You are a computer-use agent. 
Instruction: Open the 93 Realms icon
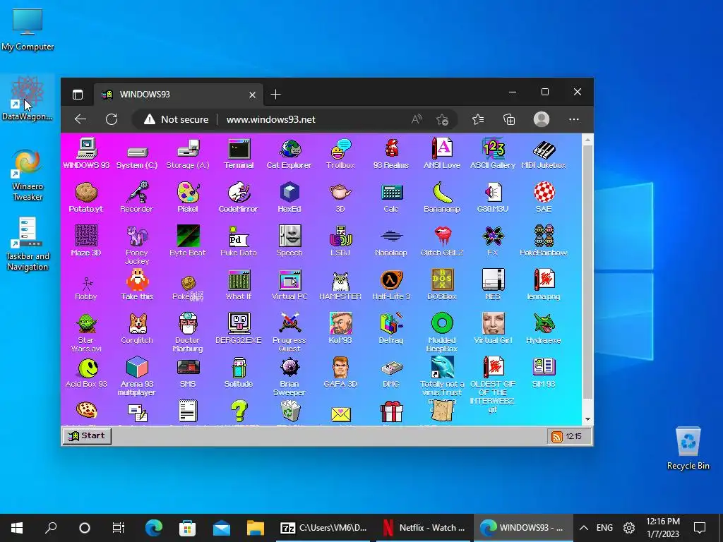click(x=391, y=154)
